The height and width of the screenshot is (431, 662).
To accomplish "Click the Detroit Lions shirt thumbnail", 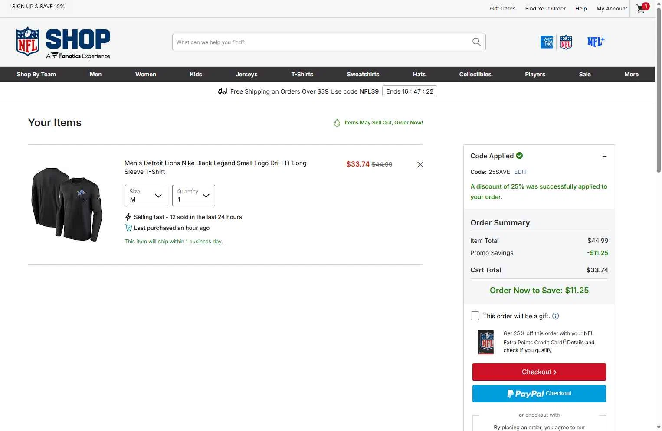I will (67, 204).
